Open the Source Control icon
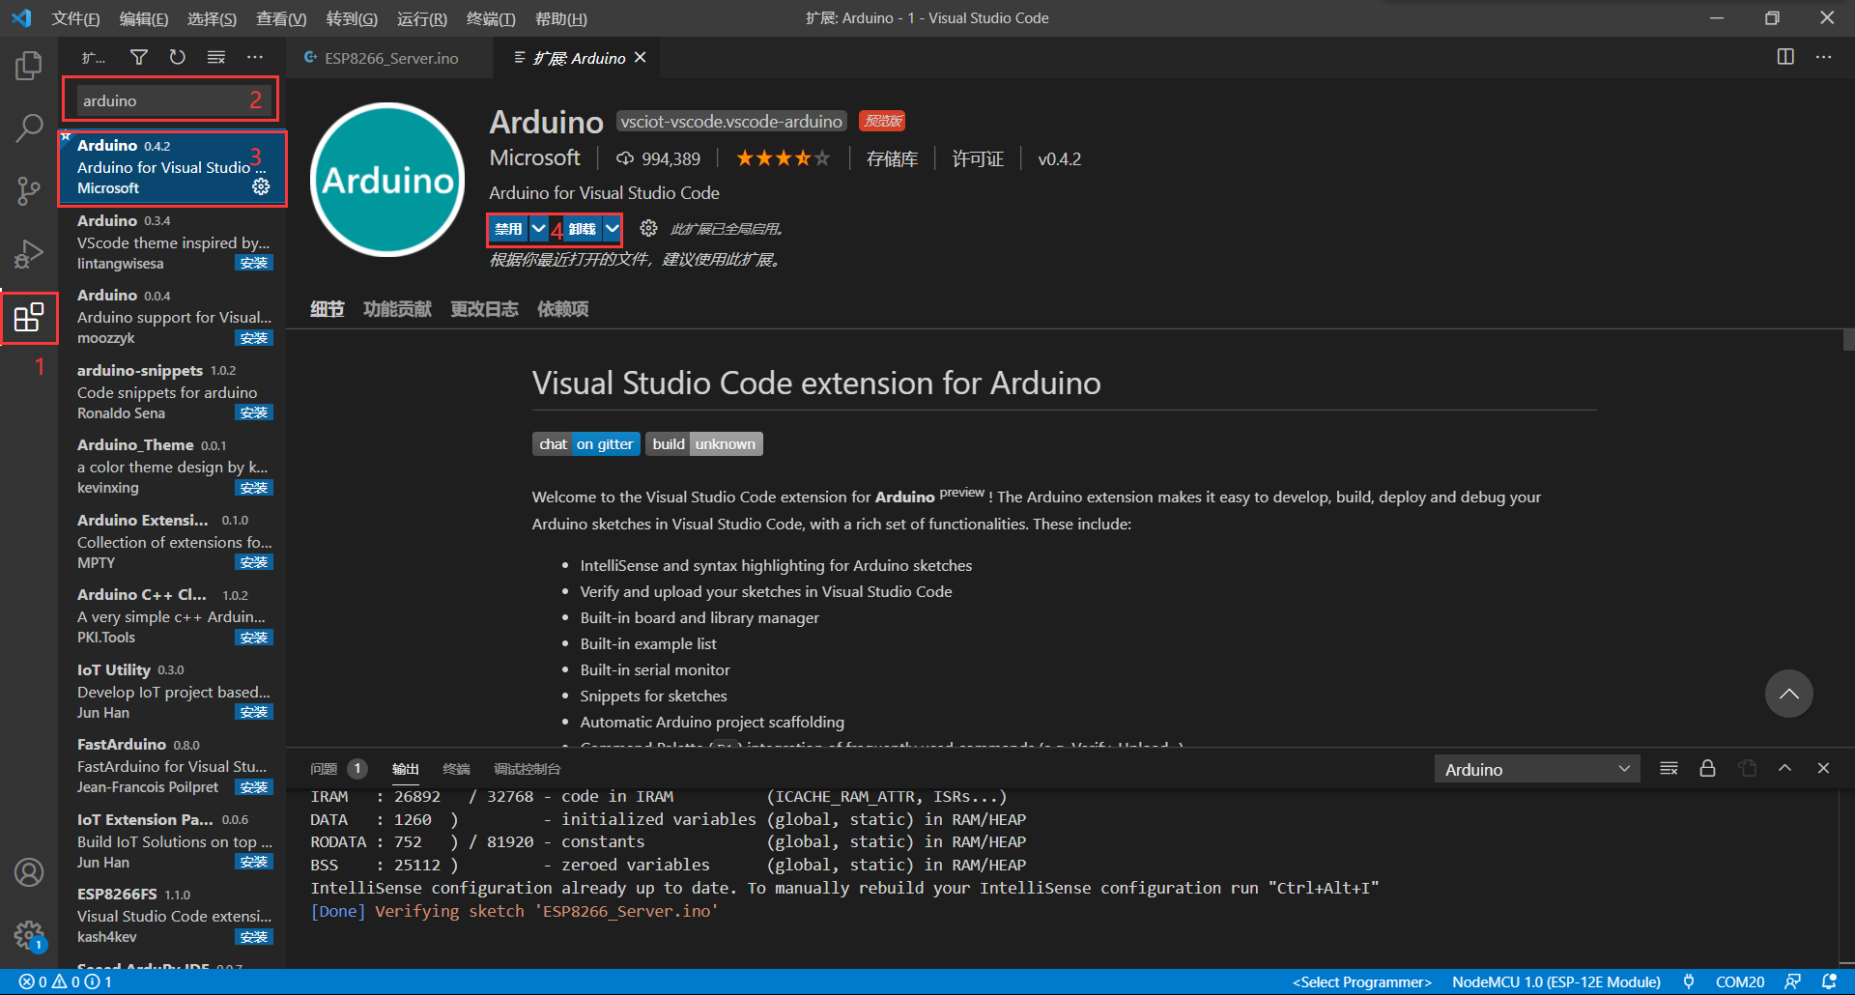 (29, 190)
